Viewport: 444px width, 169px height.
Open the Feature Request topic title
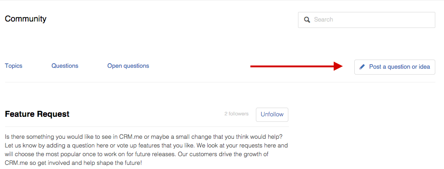click(x=37, y=114)
